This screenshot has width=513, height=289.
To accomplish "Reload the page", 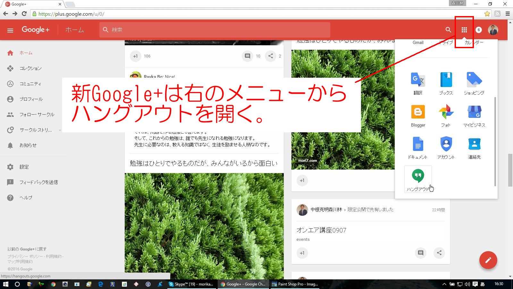I will pyautogui.click(x=24, y=14).
